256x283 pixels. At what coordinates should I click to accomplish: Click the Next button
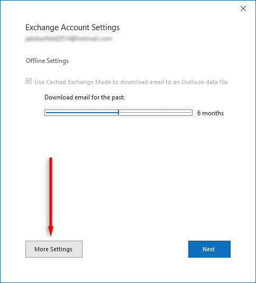point(209,249)
